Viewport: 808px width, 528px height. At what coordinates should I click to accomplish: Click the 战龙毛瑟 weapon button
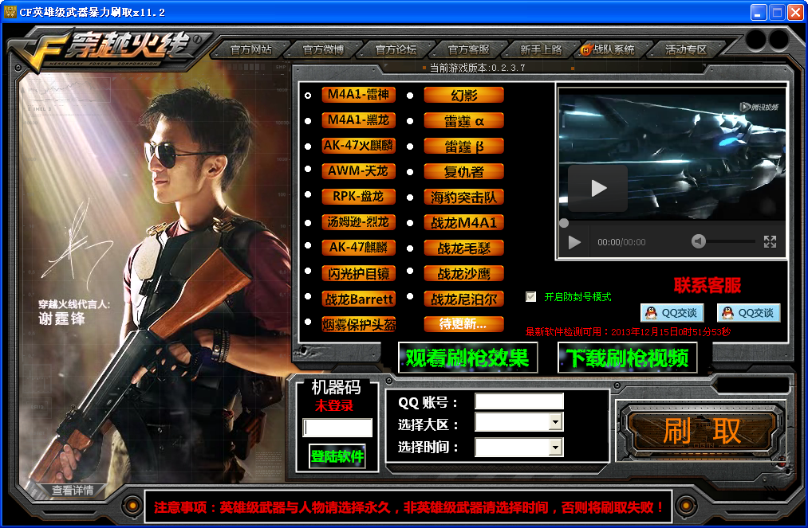(463, 248)
